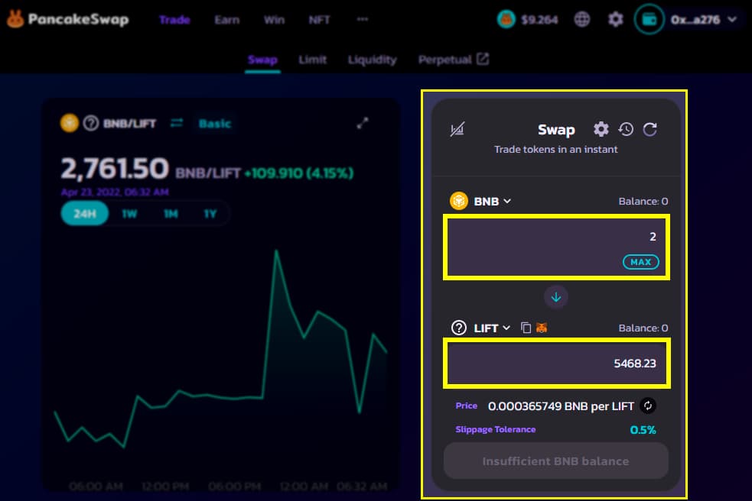Open global settings gear in top bar
The image size is (752, 501).
(615, 20)
